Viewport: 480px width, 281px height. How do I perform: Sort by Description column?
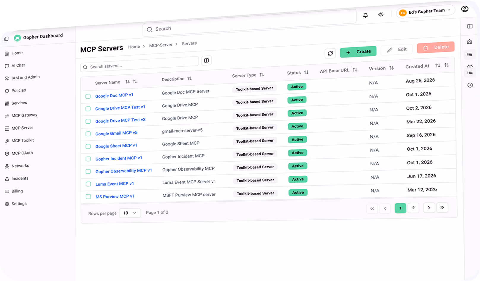click(x=190, y=79)
